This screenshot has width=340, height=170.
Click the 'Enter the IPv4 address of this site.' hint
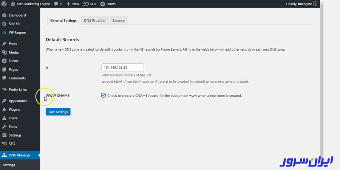click(127, 75)
